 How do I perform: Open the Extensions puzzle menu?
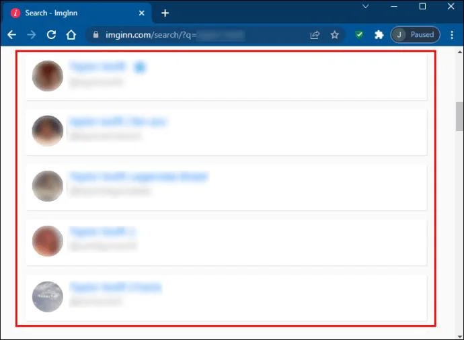click(379, 35)
